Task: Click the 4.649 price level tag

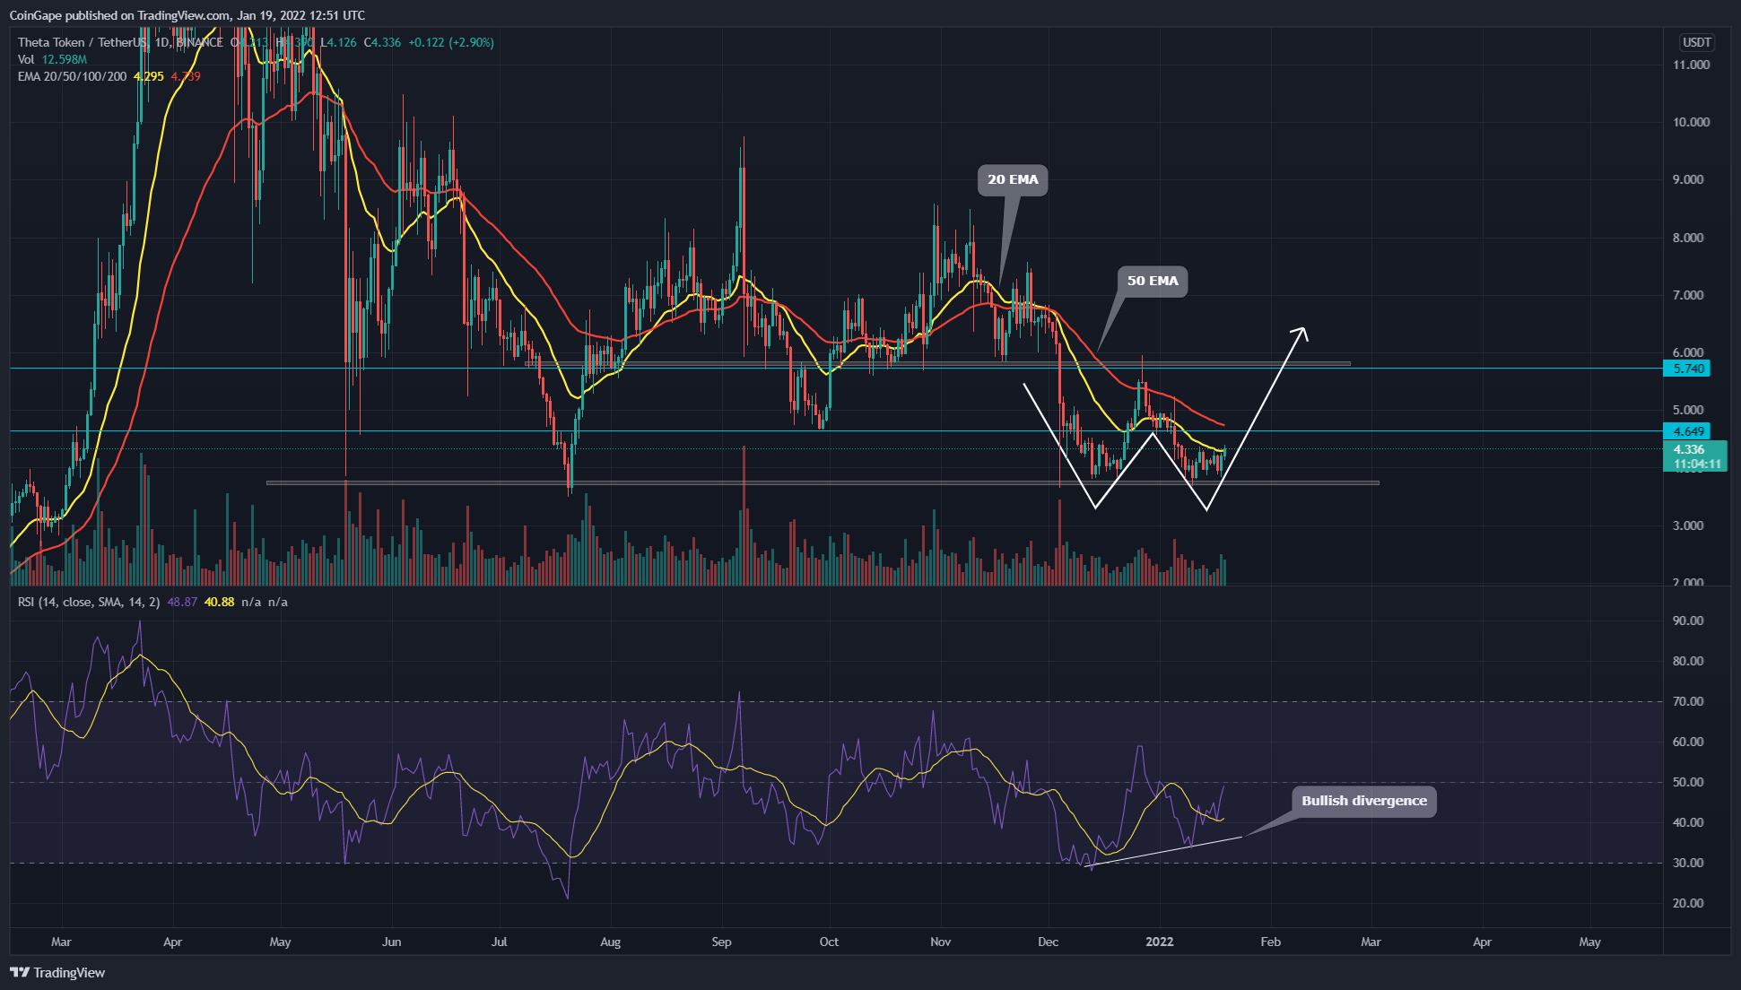Action: pos(1687,431)
